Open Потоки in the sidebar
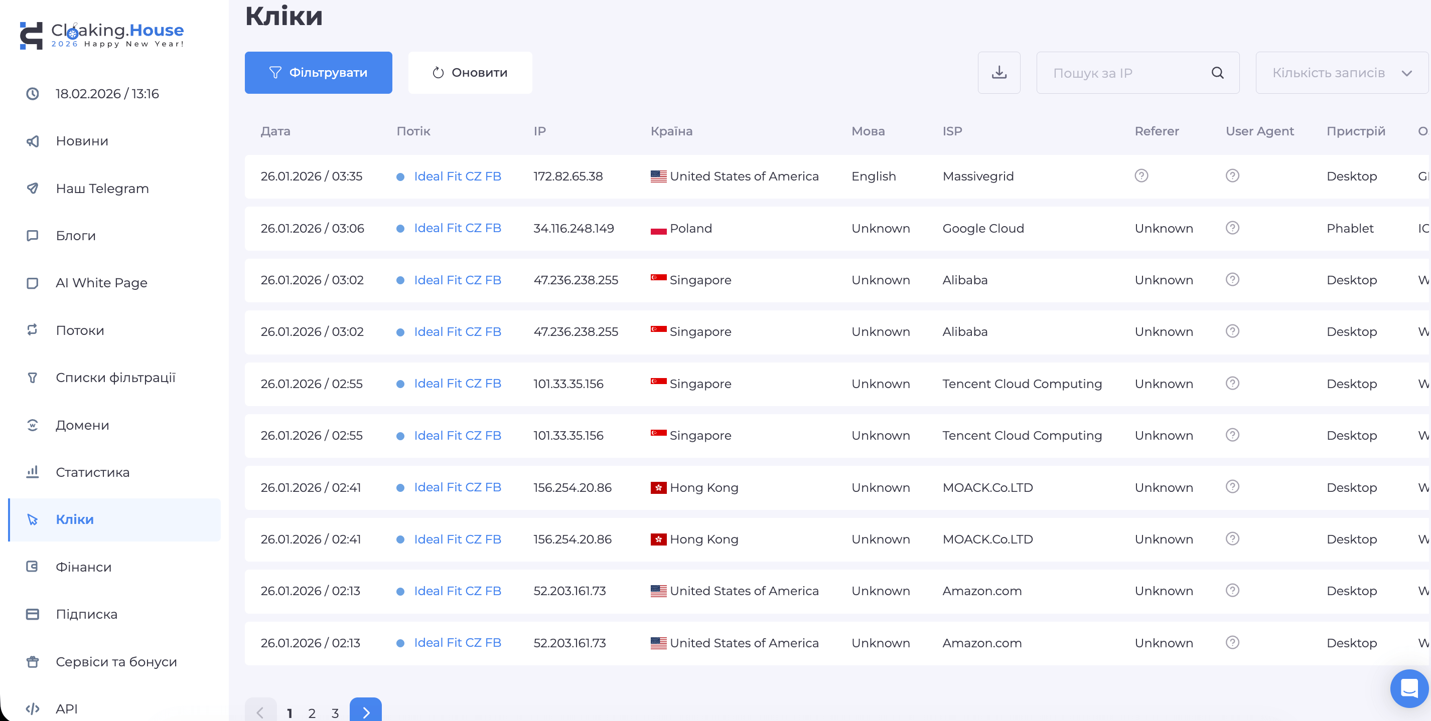This screenshot has width=1431, height=721. [x=80, y=330]
